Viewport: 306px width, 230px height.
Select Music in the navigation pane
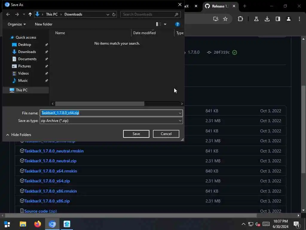(23, 81)
